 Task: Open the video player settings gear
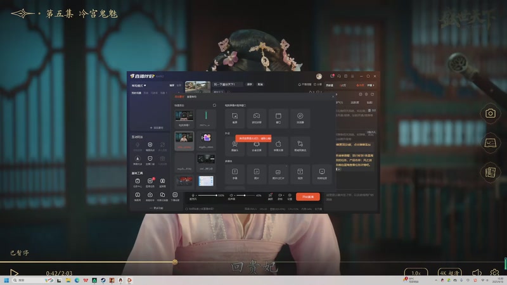coord(494,273)
